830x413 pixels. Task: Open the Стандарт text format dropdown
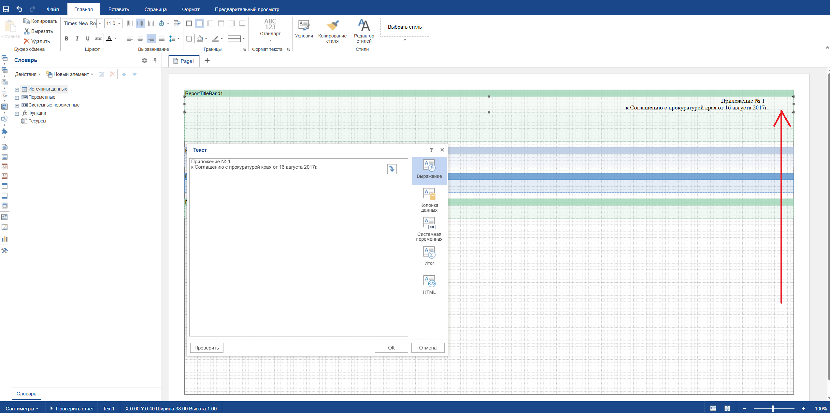pos(270,30)
